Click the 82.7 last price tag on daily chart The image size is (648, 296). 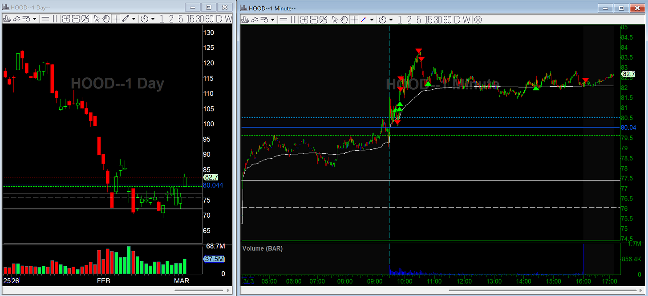tap(211, 177)
